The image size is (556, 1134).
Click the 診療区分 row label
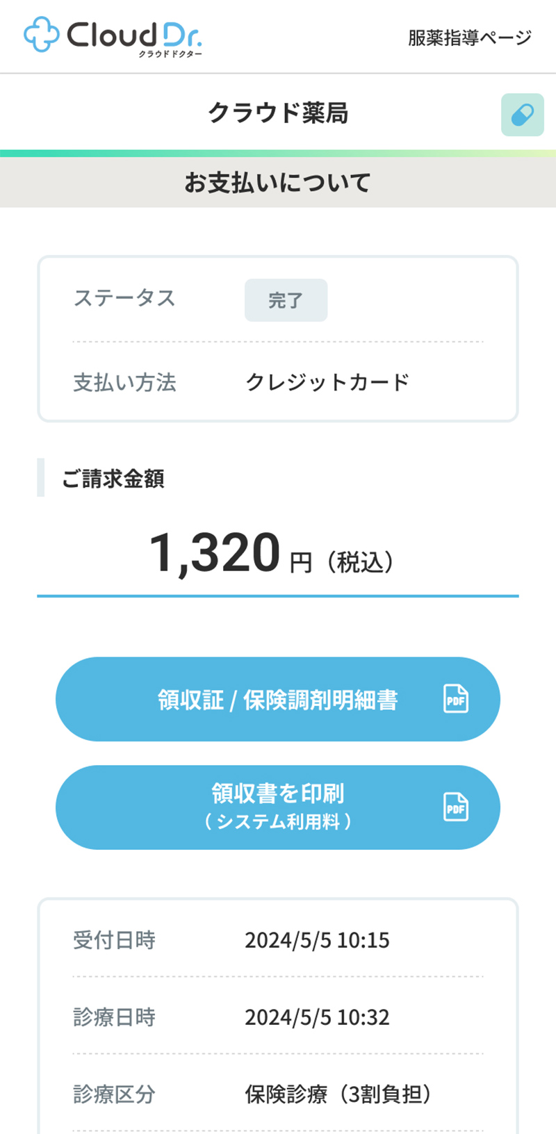[x=114, y=1094]
